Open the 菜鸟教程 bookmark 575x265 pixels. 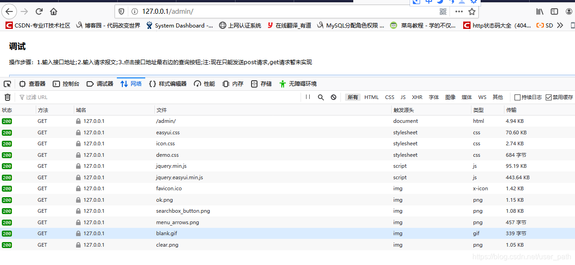point(423,26)
